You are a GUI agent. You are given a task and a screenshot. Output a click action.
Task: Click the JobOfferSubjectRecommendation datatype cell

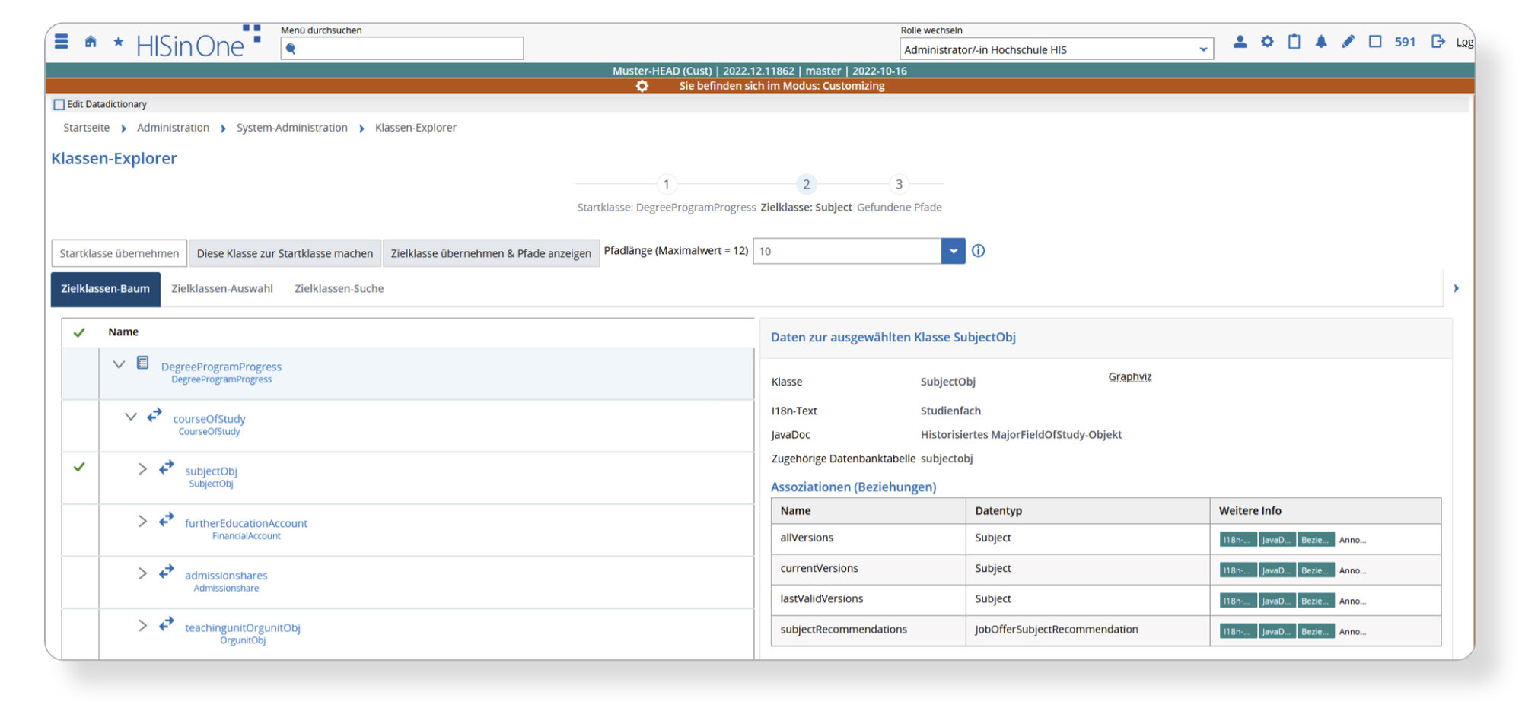click(x=1087, y=630)
